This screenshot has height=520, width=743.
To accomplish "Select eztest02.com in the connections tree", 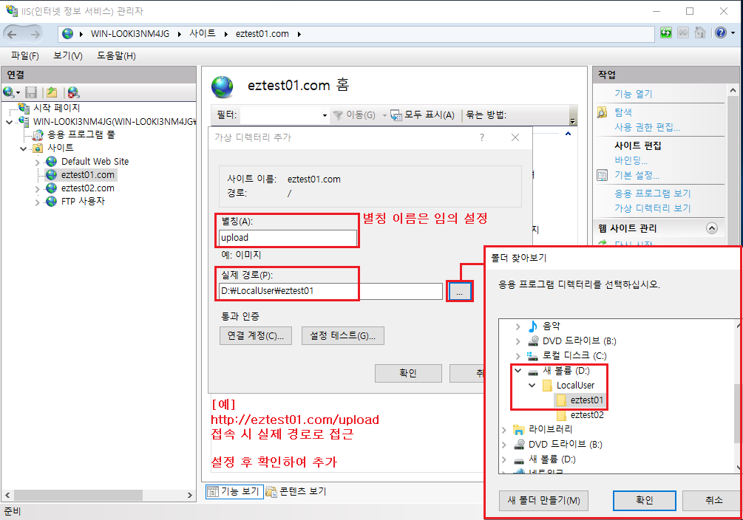I will [88, 188].
